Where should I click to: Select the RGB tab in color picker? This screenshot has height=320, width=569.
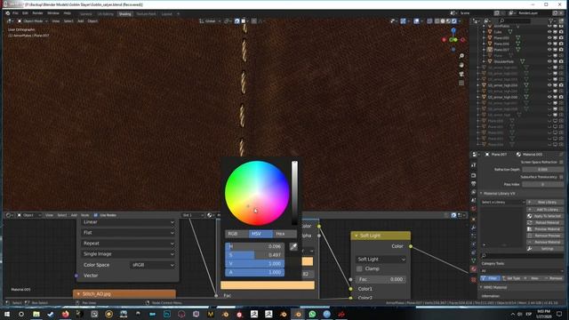click(x=236, y=234)
